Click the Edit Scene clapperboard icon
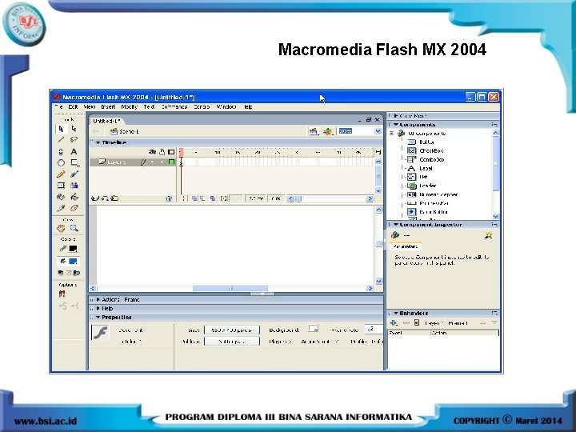576x432 pixels. 314,131
